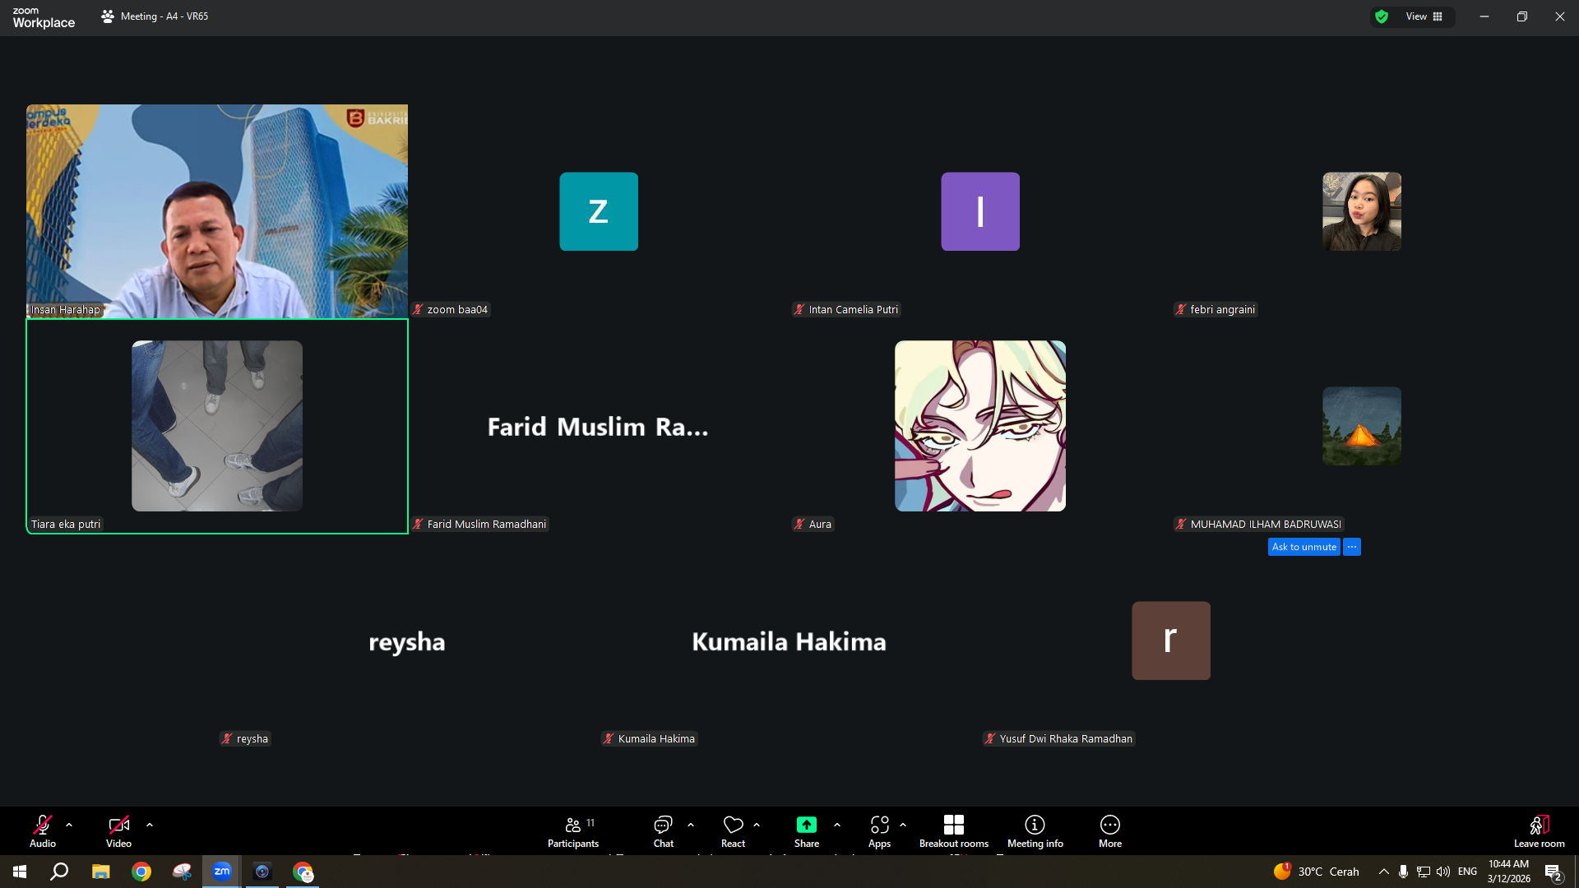Click the zoom baa04 teal avatar
This screenshot has width=1579, height=888.
pyautogui.click(x=599, y=211)
